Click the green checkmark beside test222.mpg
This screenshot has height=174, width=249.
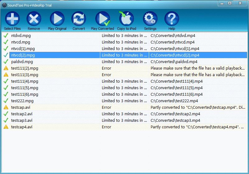[x=6, y=101]
